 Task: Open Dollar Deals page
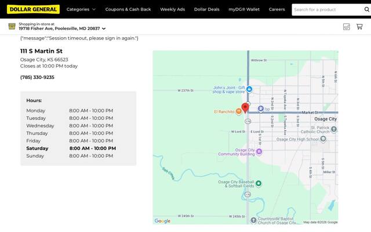(207, 9)
